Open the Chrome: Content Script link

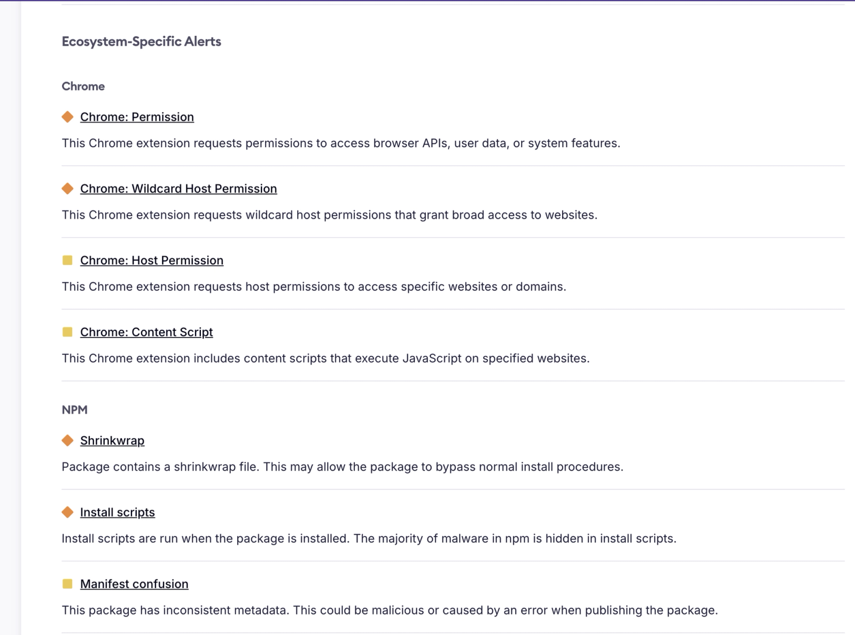coord(146,332)
